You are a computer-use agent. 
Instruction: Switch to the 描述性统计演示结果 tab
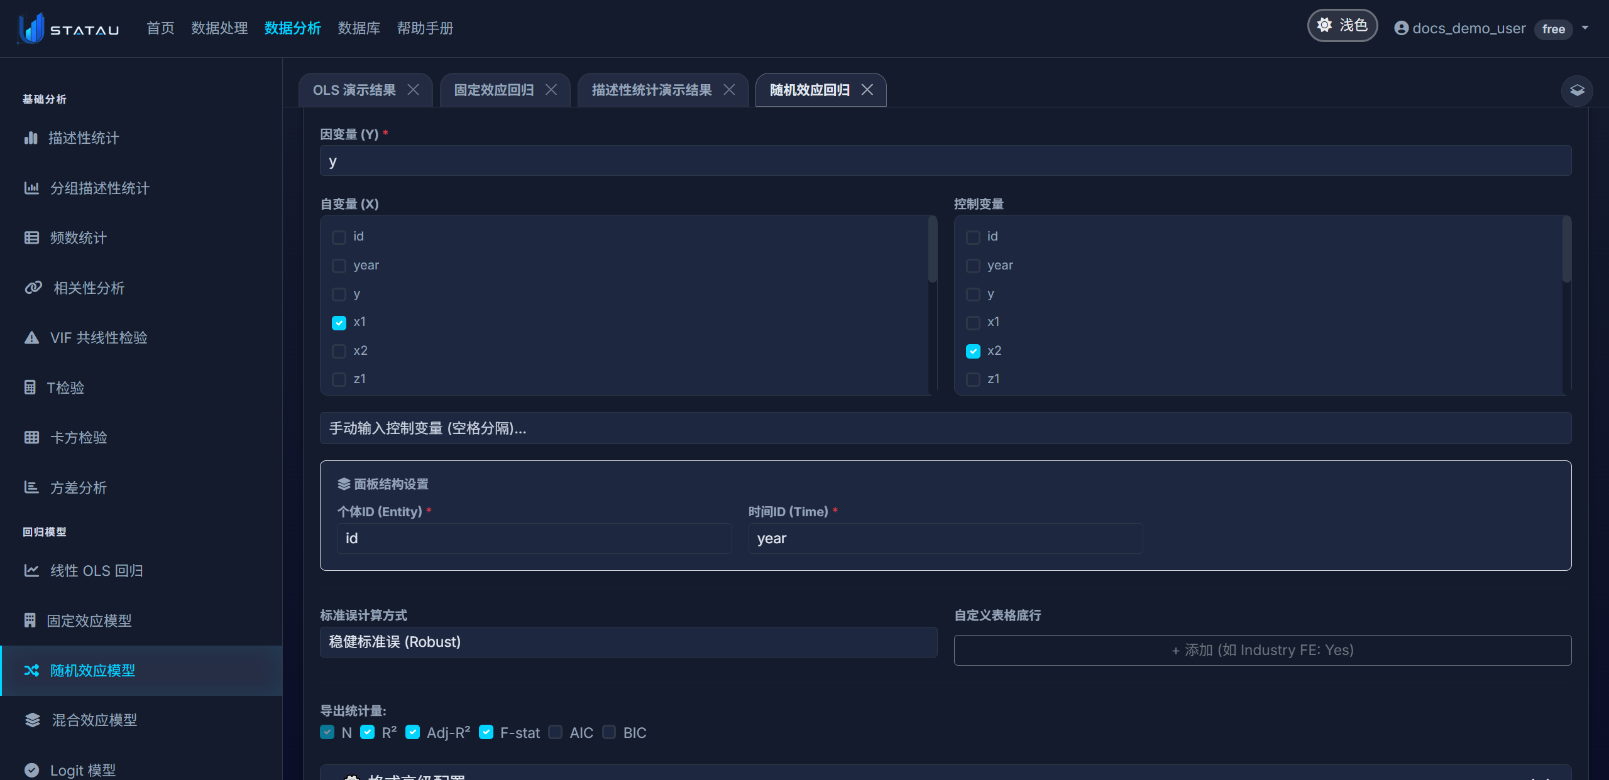[652, 90]
